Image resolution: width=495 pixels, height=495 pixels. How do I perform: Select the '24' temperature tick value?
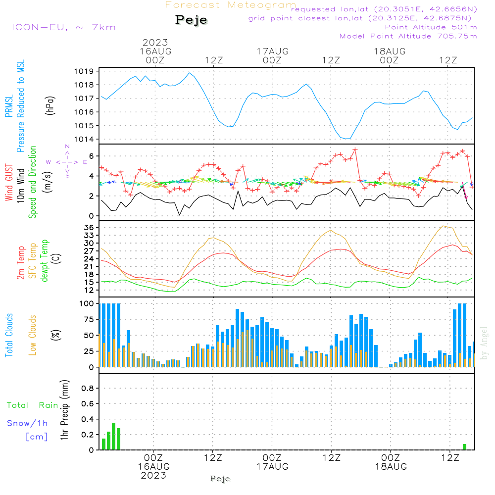(x=89, y=259)
